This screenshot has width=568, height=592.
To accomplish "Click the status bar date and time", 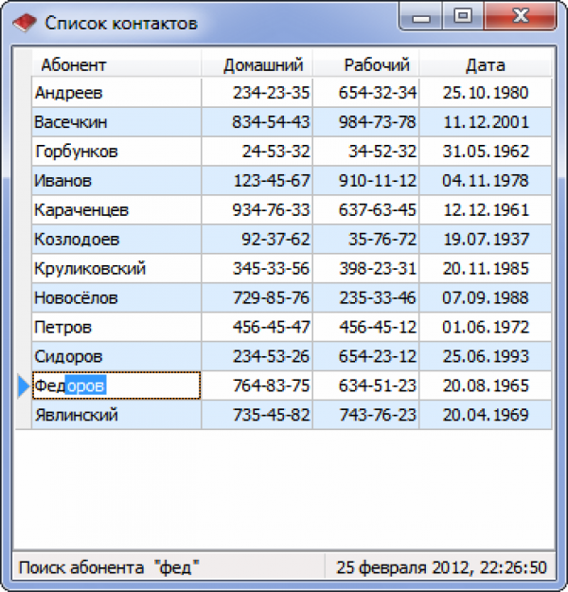I will coord(441,567).
